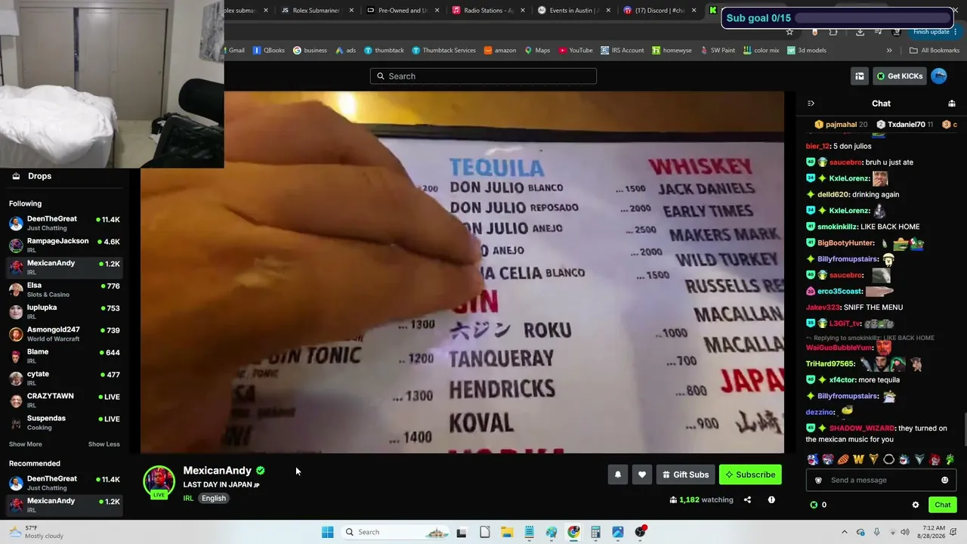
Task: Open Chrome from the taskbar
Action: (x=573, y=532)
